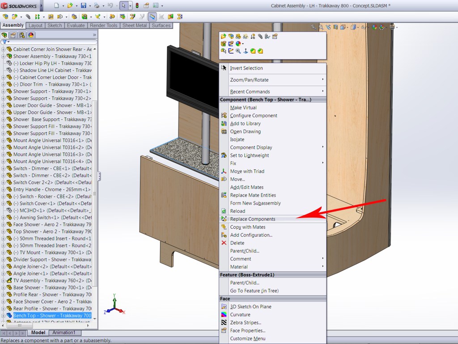The width and height of the screenshot is (458, 344).
Task: Switch to the Sheet Metal tab
Action: tap(135, 25)
